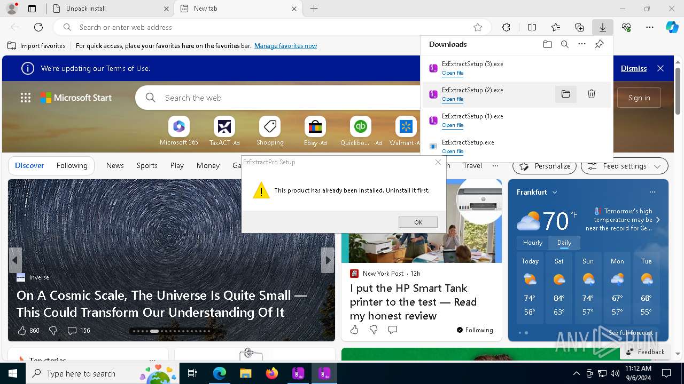Open the Walmart shortcut tile

point(406,131)
